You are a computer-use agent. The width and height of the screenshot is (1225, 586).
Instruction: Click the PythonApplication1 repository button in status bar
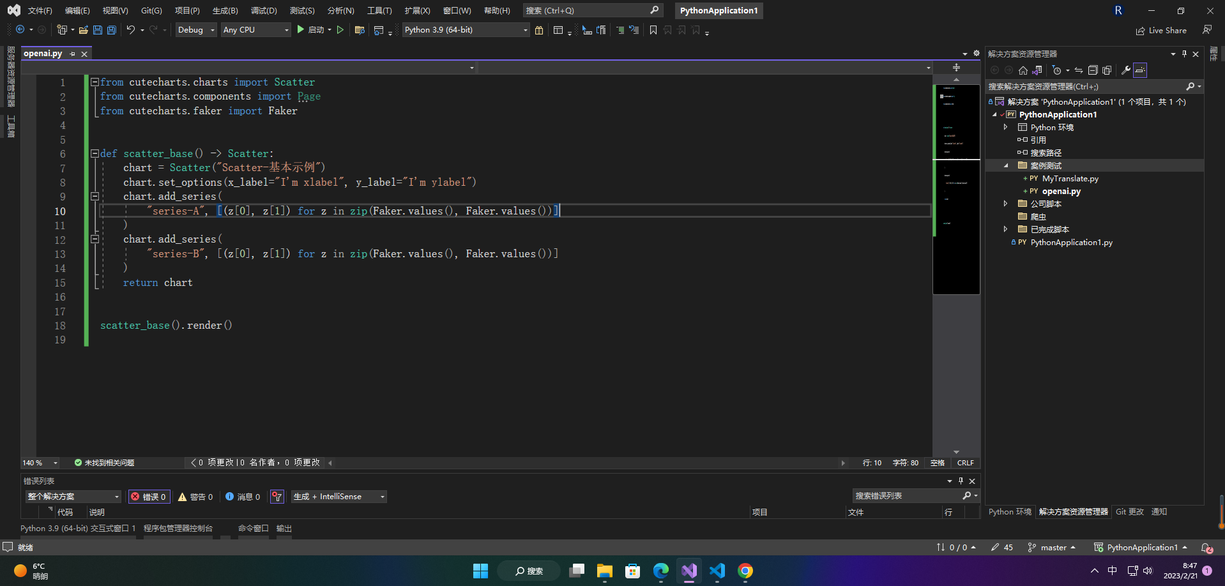(1141, 548)
